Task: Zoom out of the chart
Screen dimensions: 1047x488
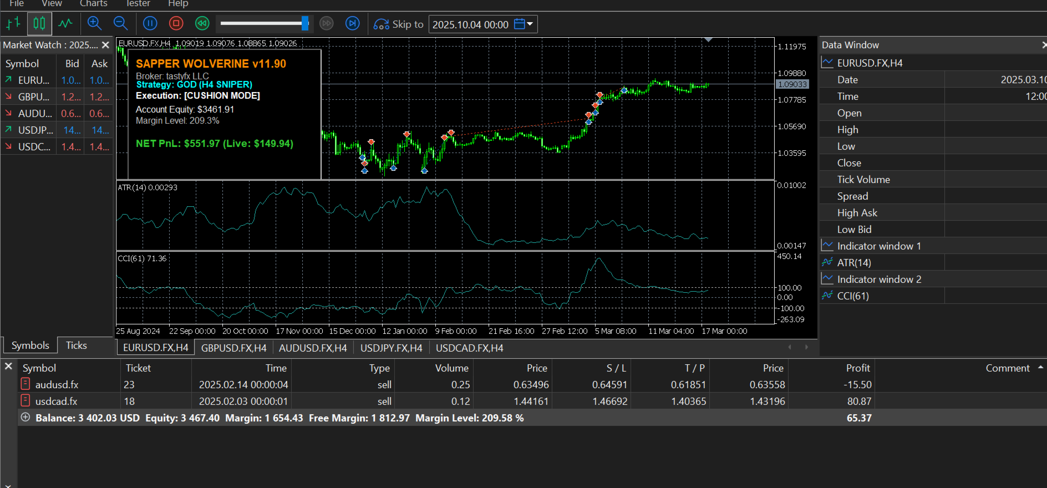Action: [x=120, y=23]
